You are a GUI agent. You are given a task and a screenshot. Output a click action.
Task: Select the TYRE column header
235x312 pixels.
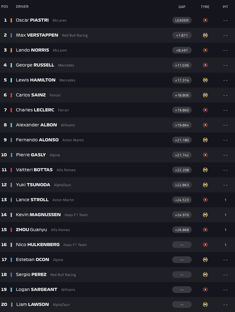pos(205,7)
